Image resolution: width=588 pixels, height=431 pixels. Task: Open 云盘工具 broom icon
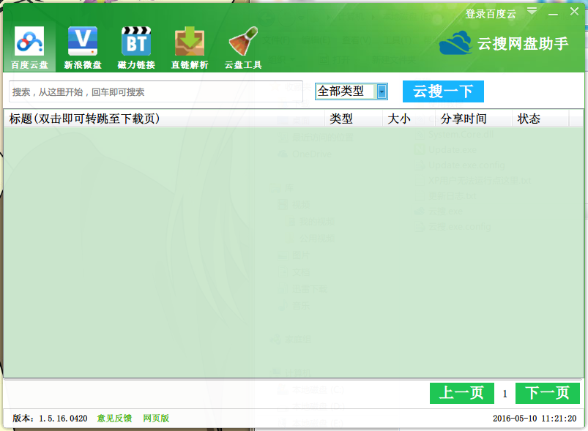coord(243,41)
